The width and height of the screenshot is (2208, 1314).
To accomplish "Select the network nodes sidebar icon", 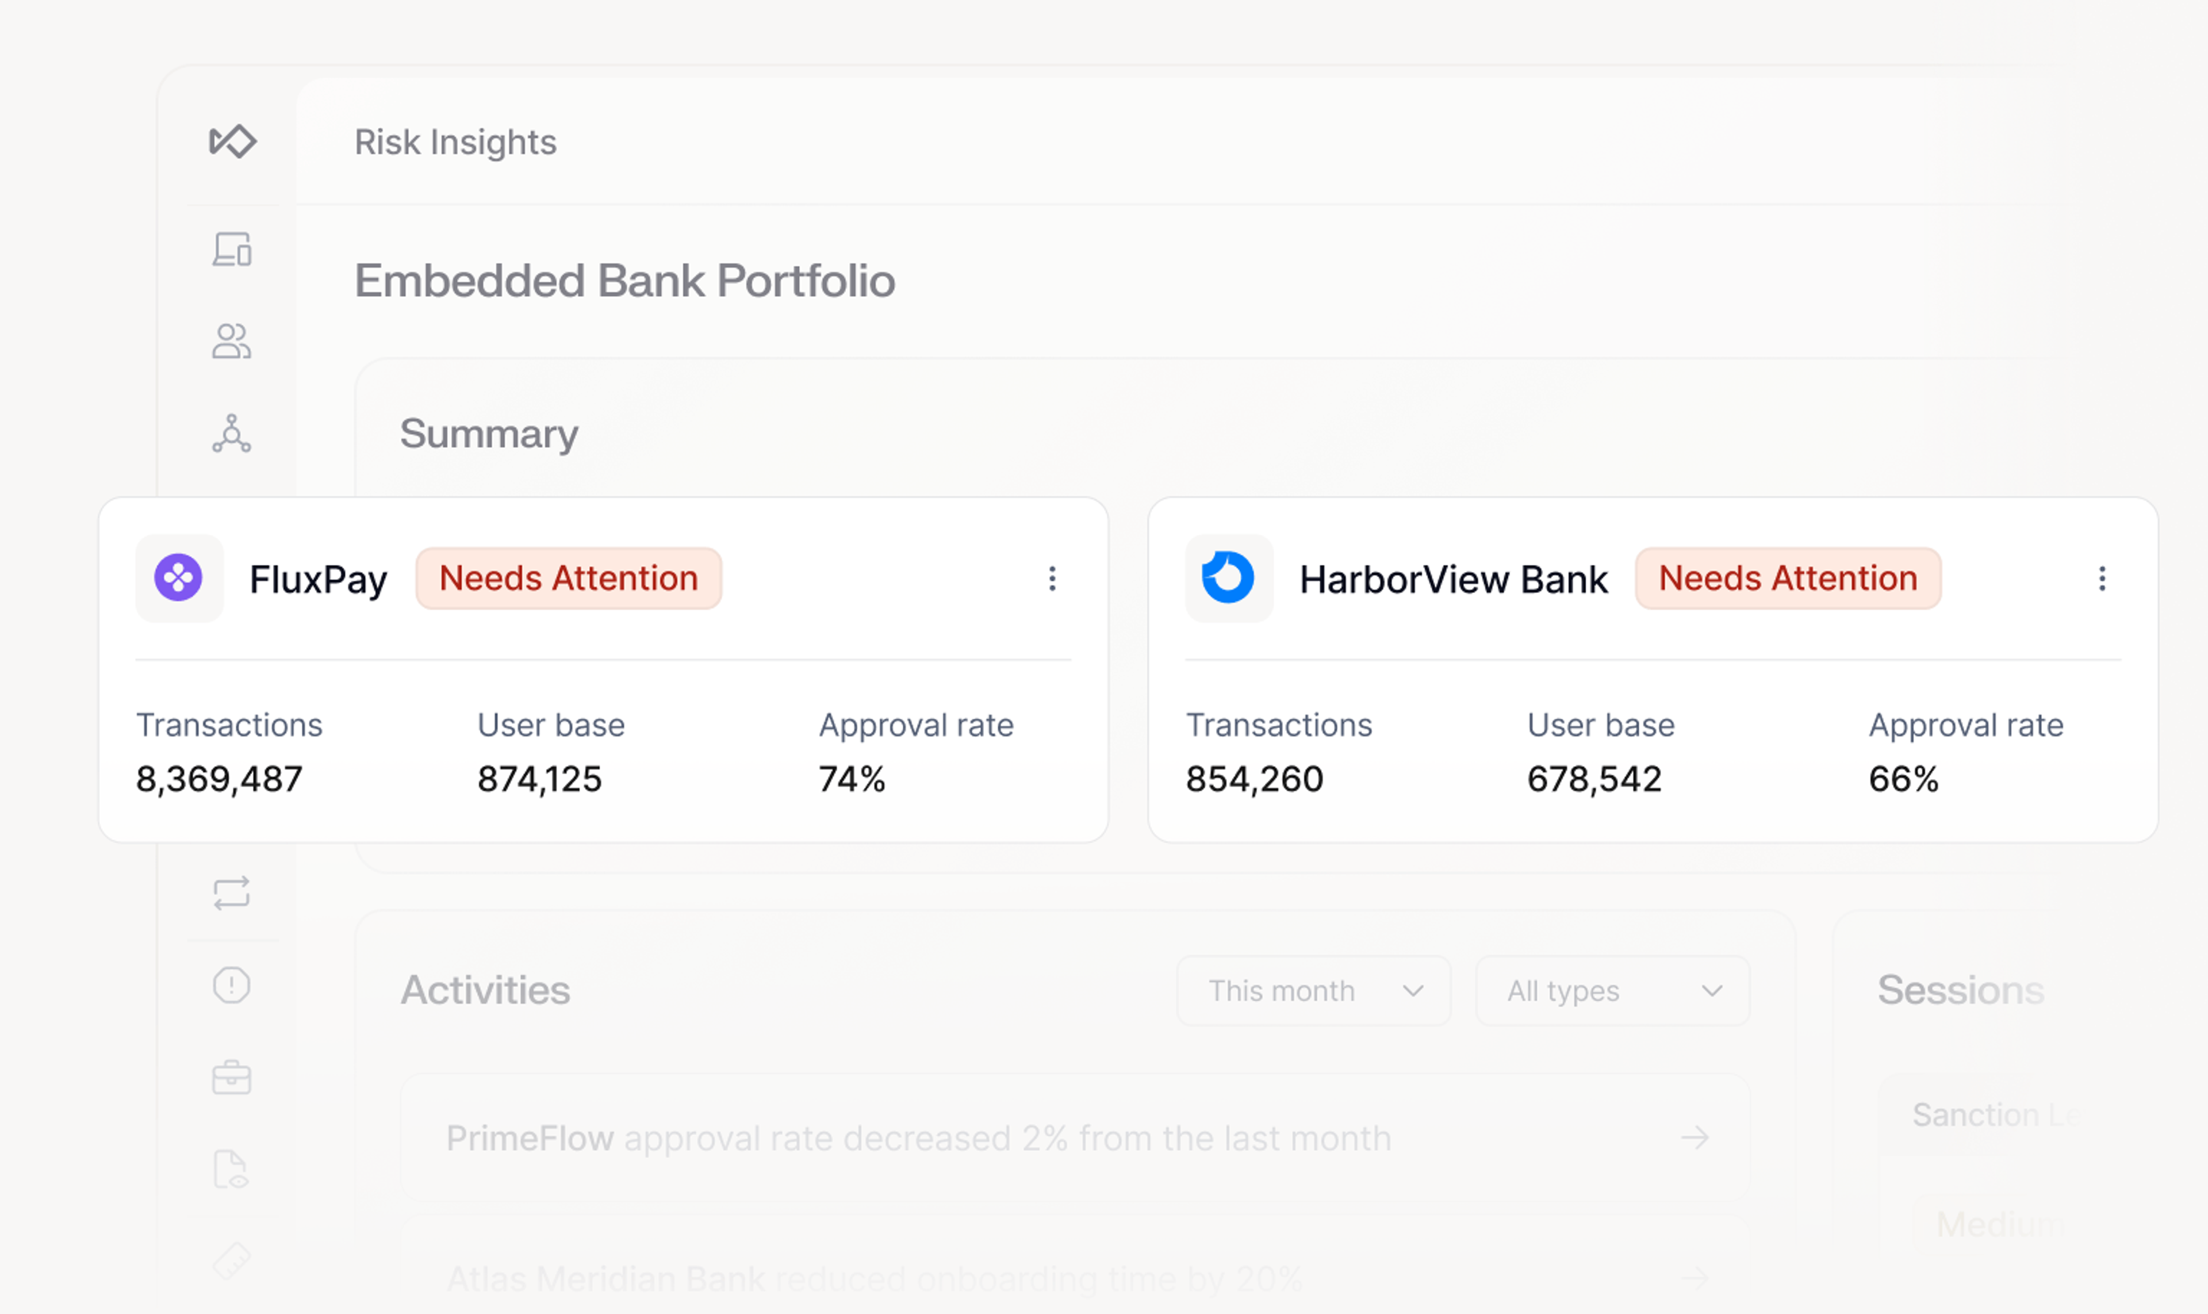I will point(232,434).
